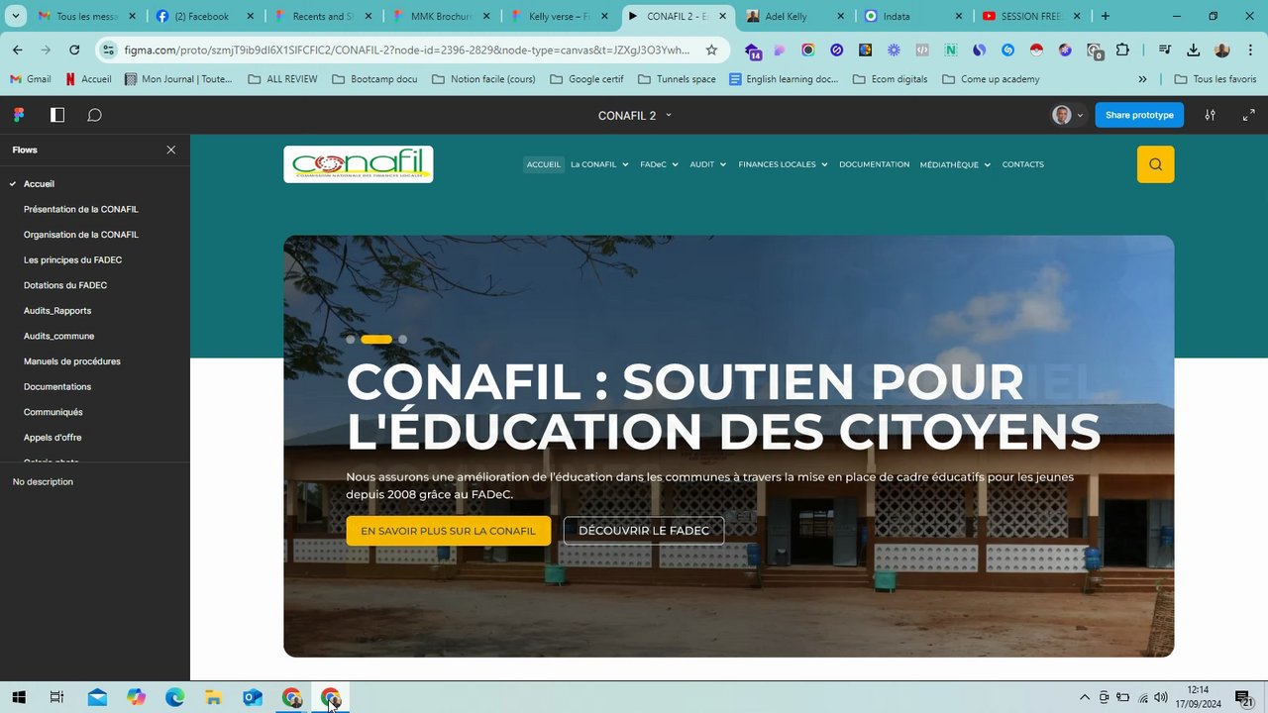This screenshot has width=1268, height=713.
Task: Click the Shazam extension icon
Action: click(x=1007, y=50)
